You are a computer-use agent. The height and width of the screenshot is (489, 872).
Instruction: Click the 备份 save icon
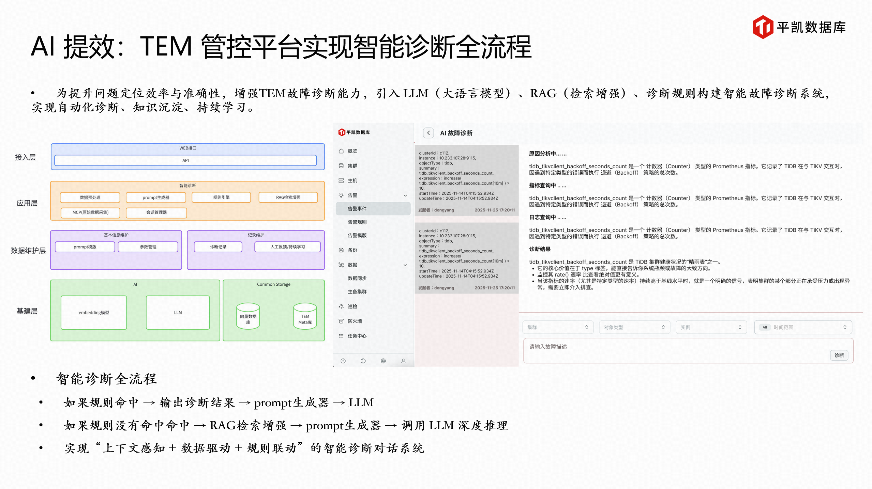point(341,250)
